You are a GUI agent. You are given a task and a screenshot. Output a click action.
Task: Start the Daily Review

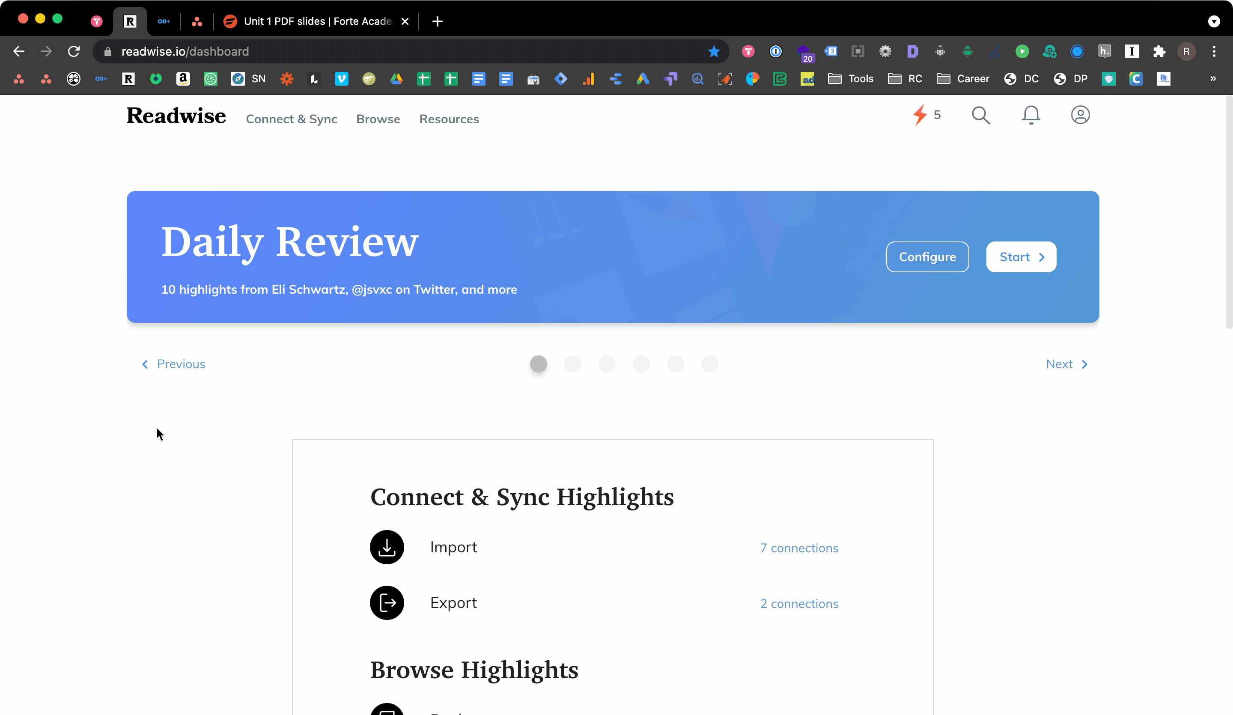(x=1021, y=257)
